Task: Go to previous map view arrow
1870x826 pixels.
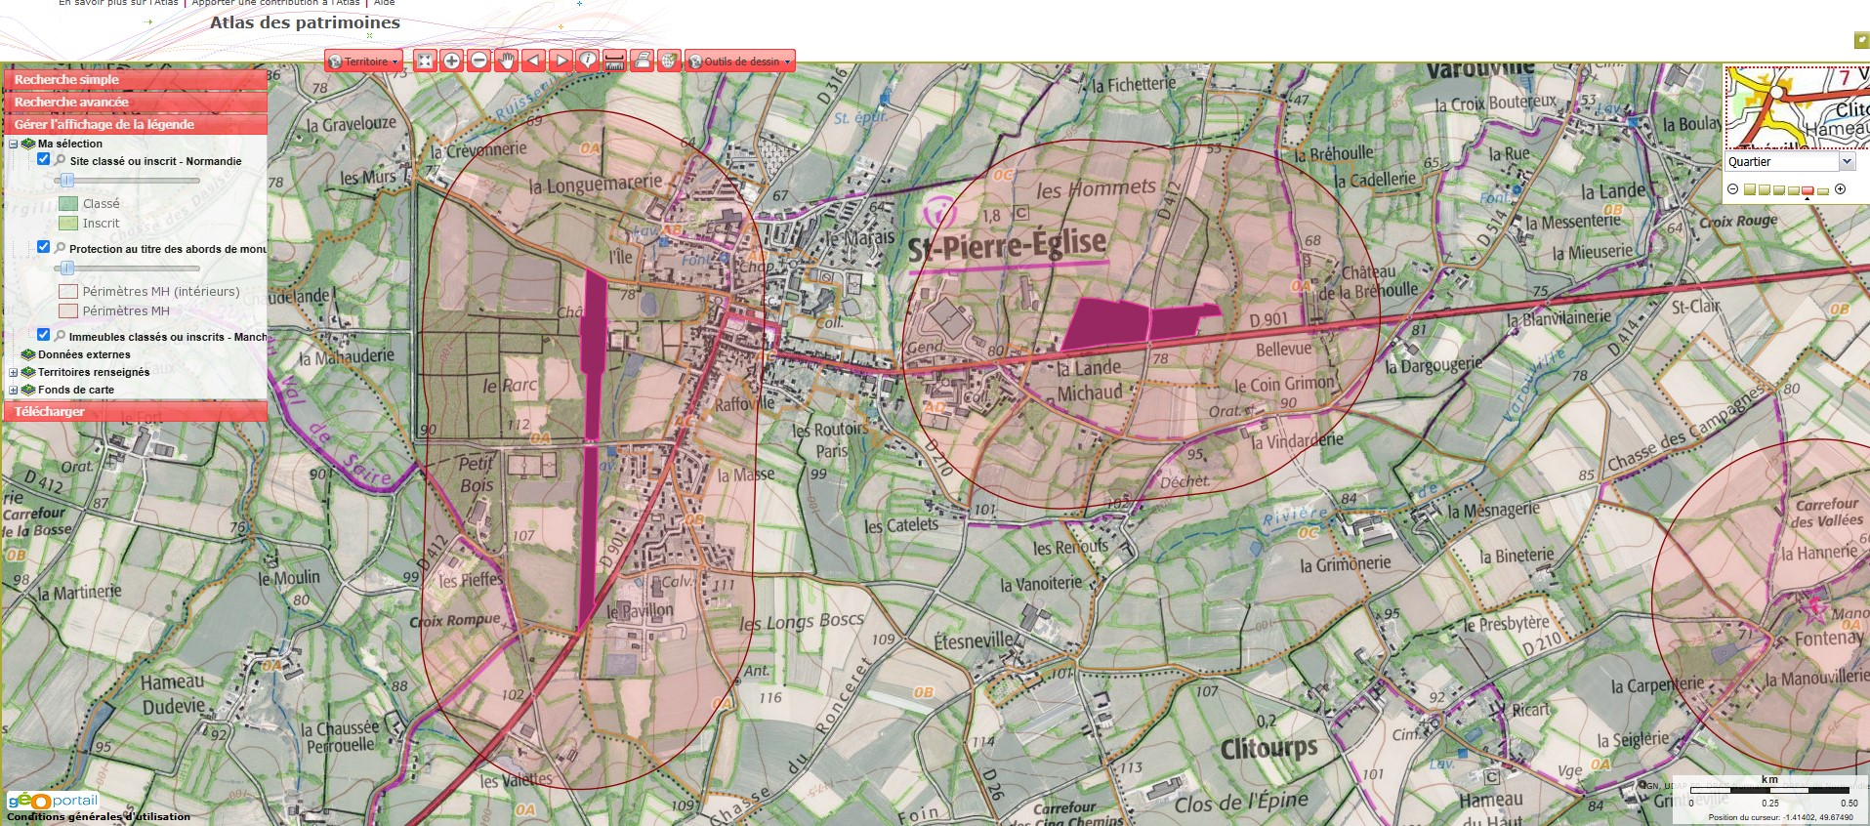Action: (533, 61)
